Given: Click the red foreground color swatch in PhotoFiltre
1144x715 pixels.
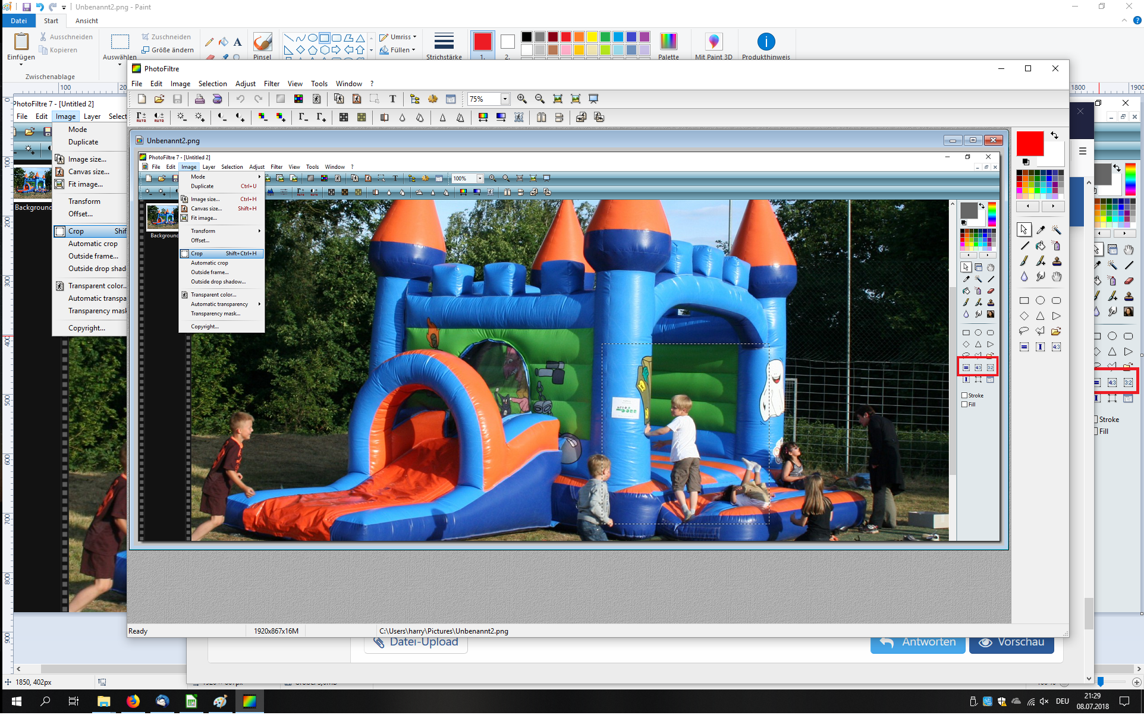Looking at the screenshot, I should (x=1029, y=144).
